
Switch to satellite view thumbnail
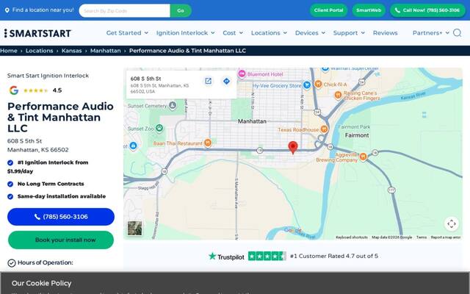pos(134,229)
